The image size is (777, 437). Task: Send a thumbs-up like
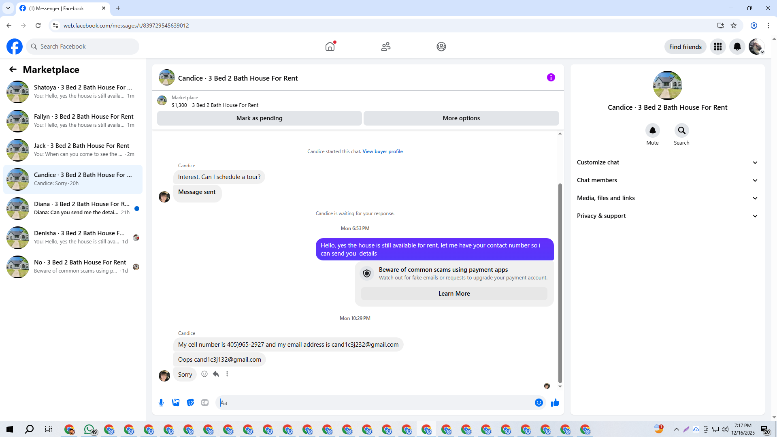(555, 403)
